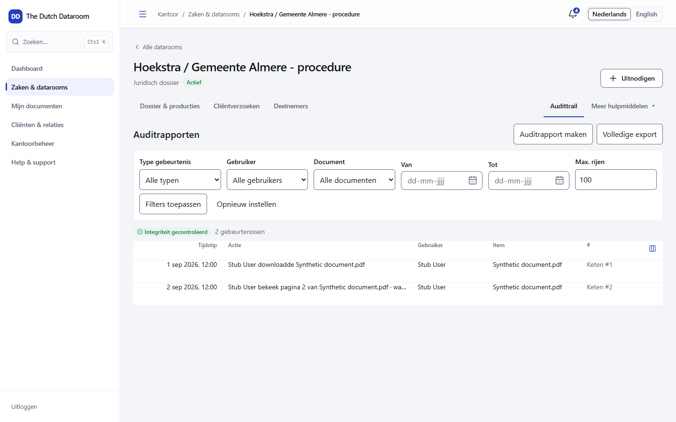
Task: Click Opnieuw instellen to reset filters
Action: click(246, 204)
